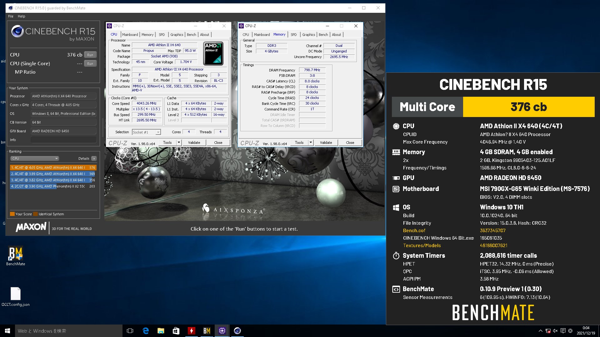The height and width of the screenshot is (337, 600).
Task: Open SPD tab in left CPU-Z
Action: [x=162, y=35]
